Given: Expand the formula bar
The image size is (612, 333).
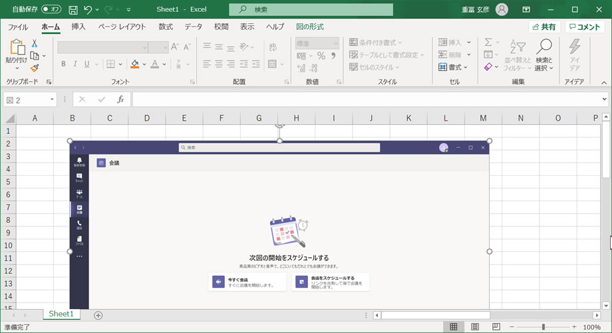Looking at the screenshot, I should pyautogui.click(x=604, y=100).
